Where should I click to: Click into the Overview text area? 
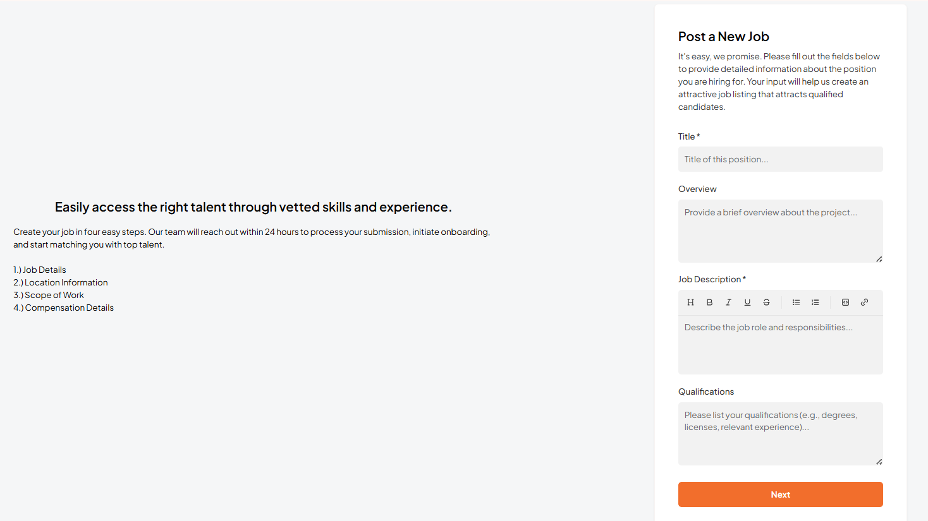point(780,231)
